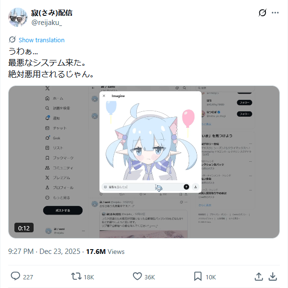The height and width of the screenshot is (288, 288).
Task: Click the black submit arrow in Imagine
Action: pos(186,187)
